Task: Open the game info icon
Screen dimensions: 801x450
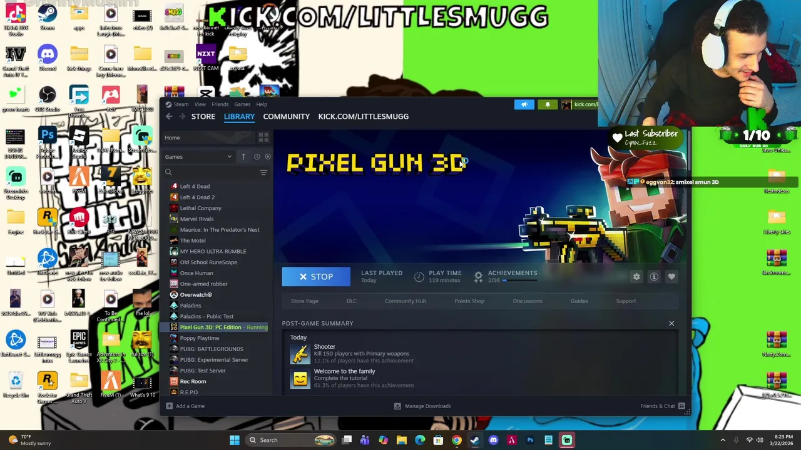Action: [x=654, y=277]
